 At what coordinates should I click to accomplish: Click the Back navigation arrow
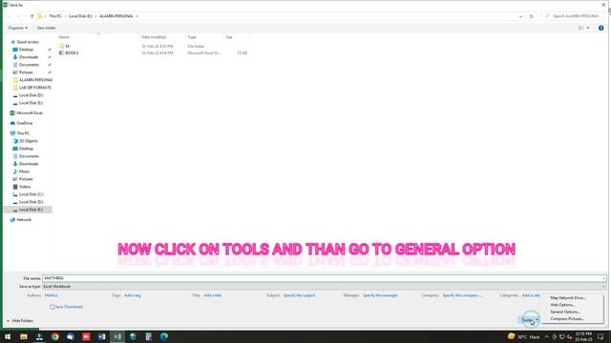click(x=9, y=16)
